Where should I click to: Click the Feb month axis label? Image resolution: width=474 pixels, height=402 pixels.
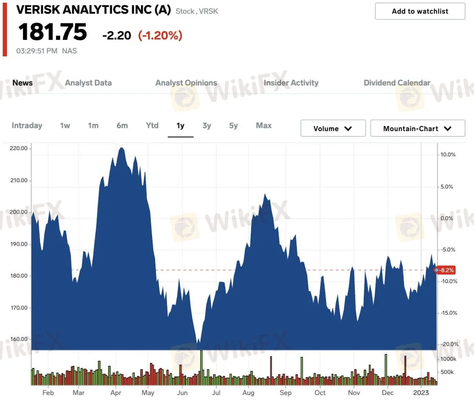(x=48, y=393)
